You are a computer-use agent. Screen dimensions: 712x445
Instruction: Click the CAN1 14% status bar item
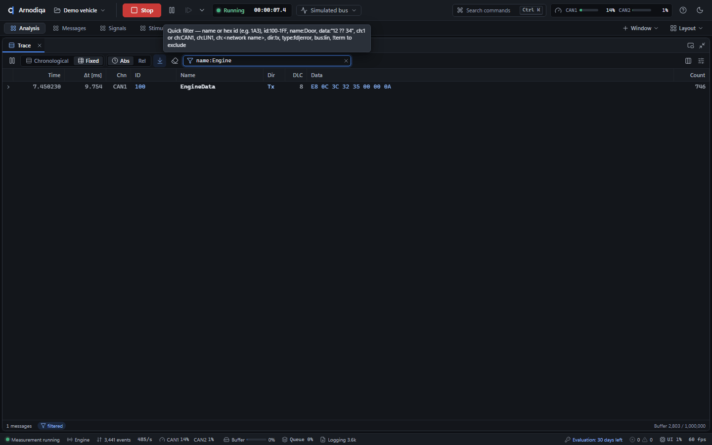pyautogui.click(x=174, y=440)
